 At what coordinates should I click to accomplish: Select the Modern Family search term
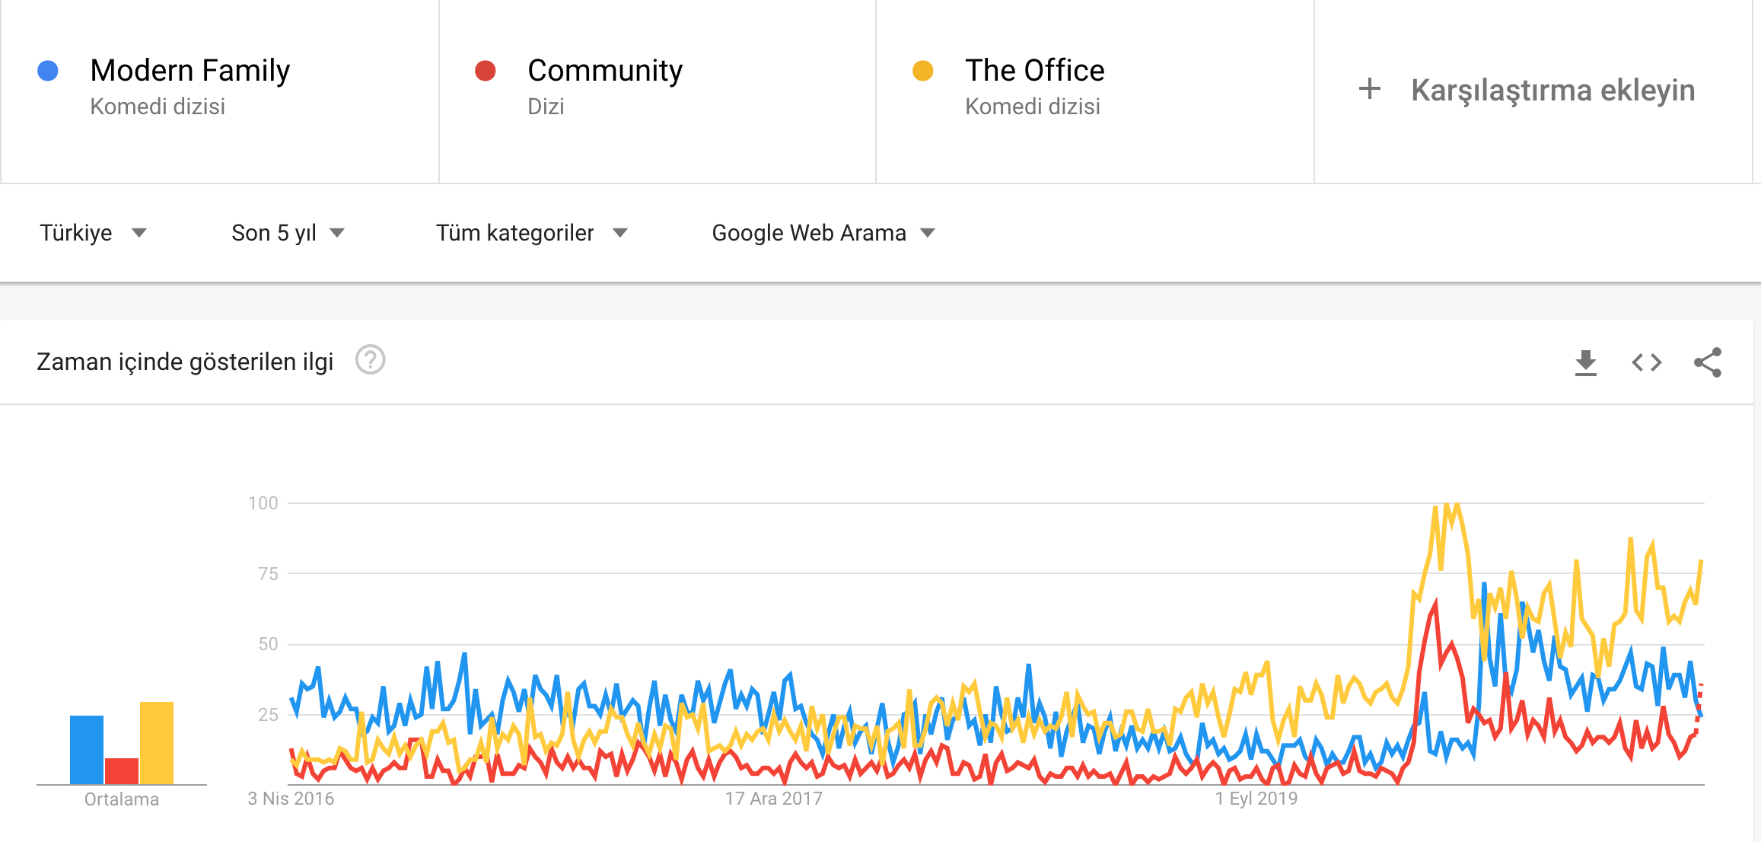click(x=189, y=71)
